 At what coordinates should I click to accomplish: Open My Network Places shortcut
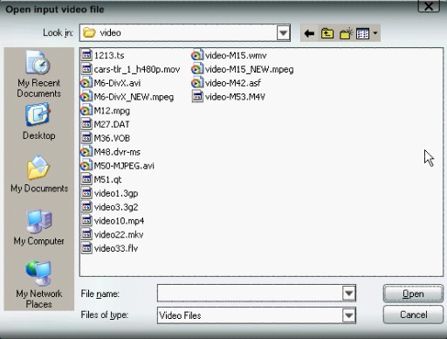(38, 284)
